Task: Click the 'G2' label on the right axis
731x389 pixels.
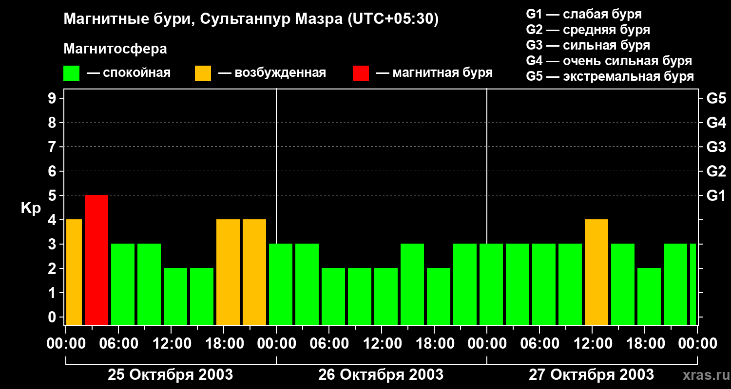Action: click(716, 171)
